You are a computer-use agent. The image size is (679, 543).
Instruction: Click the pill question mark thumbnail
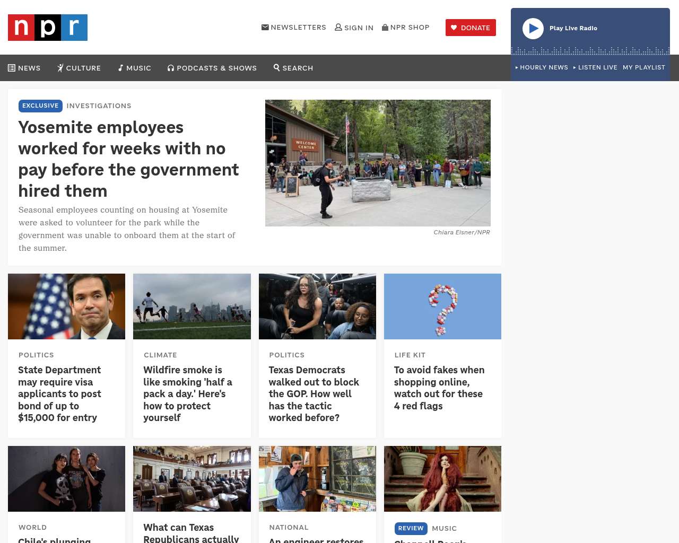(442, 306)
